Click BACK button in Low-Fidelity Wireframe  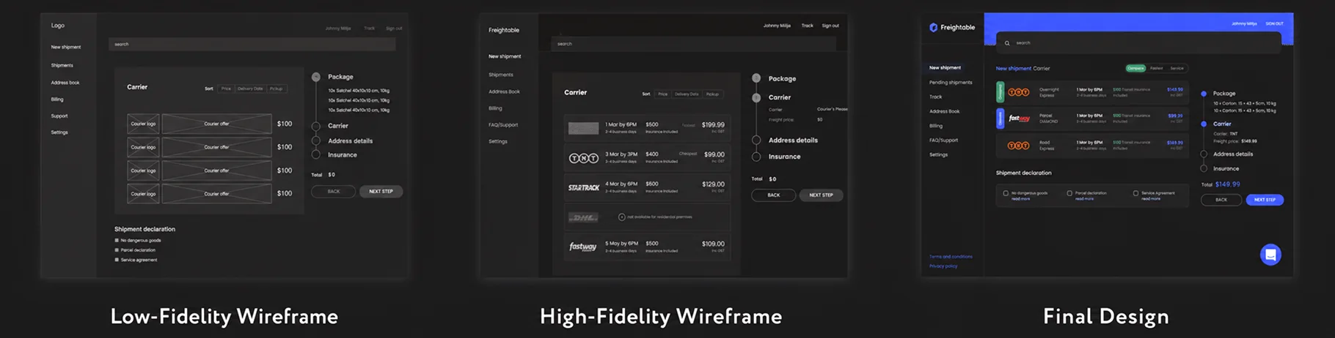[x=334, y=192]
